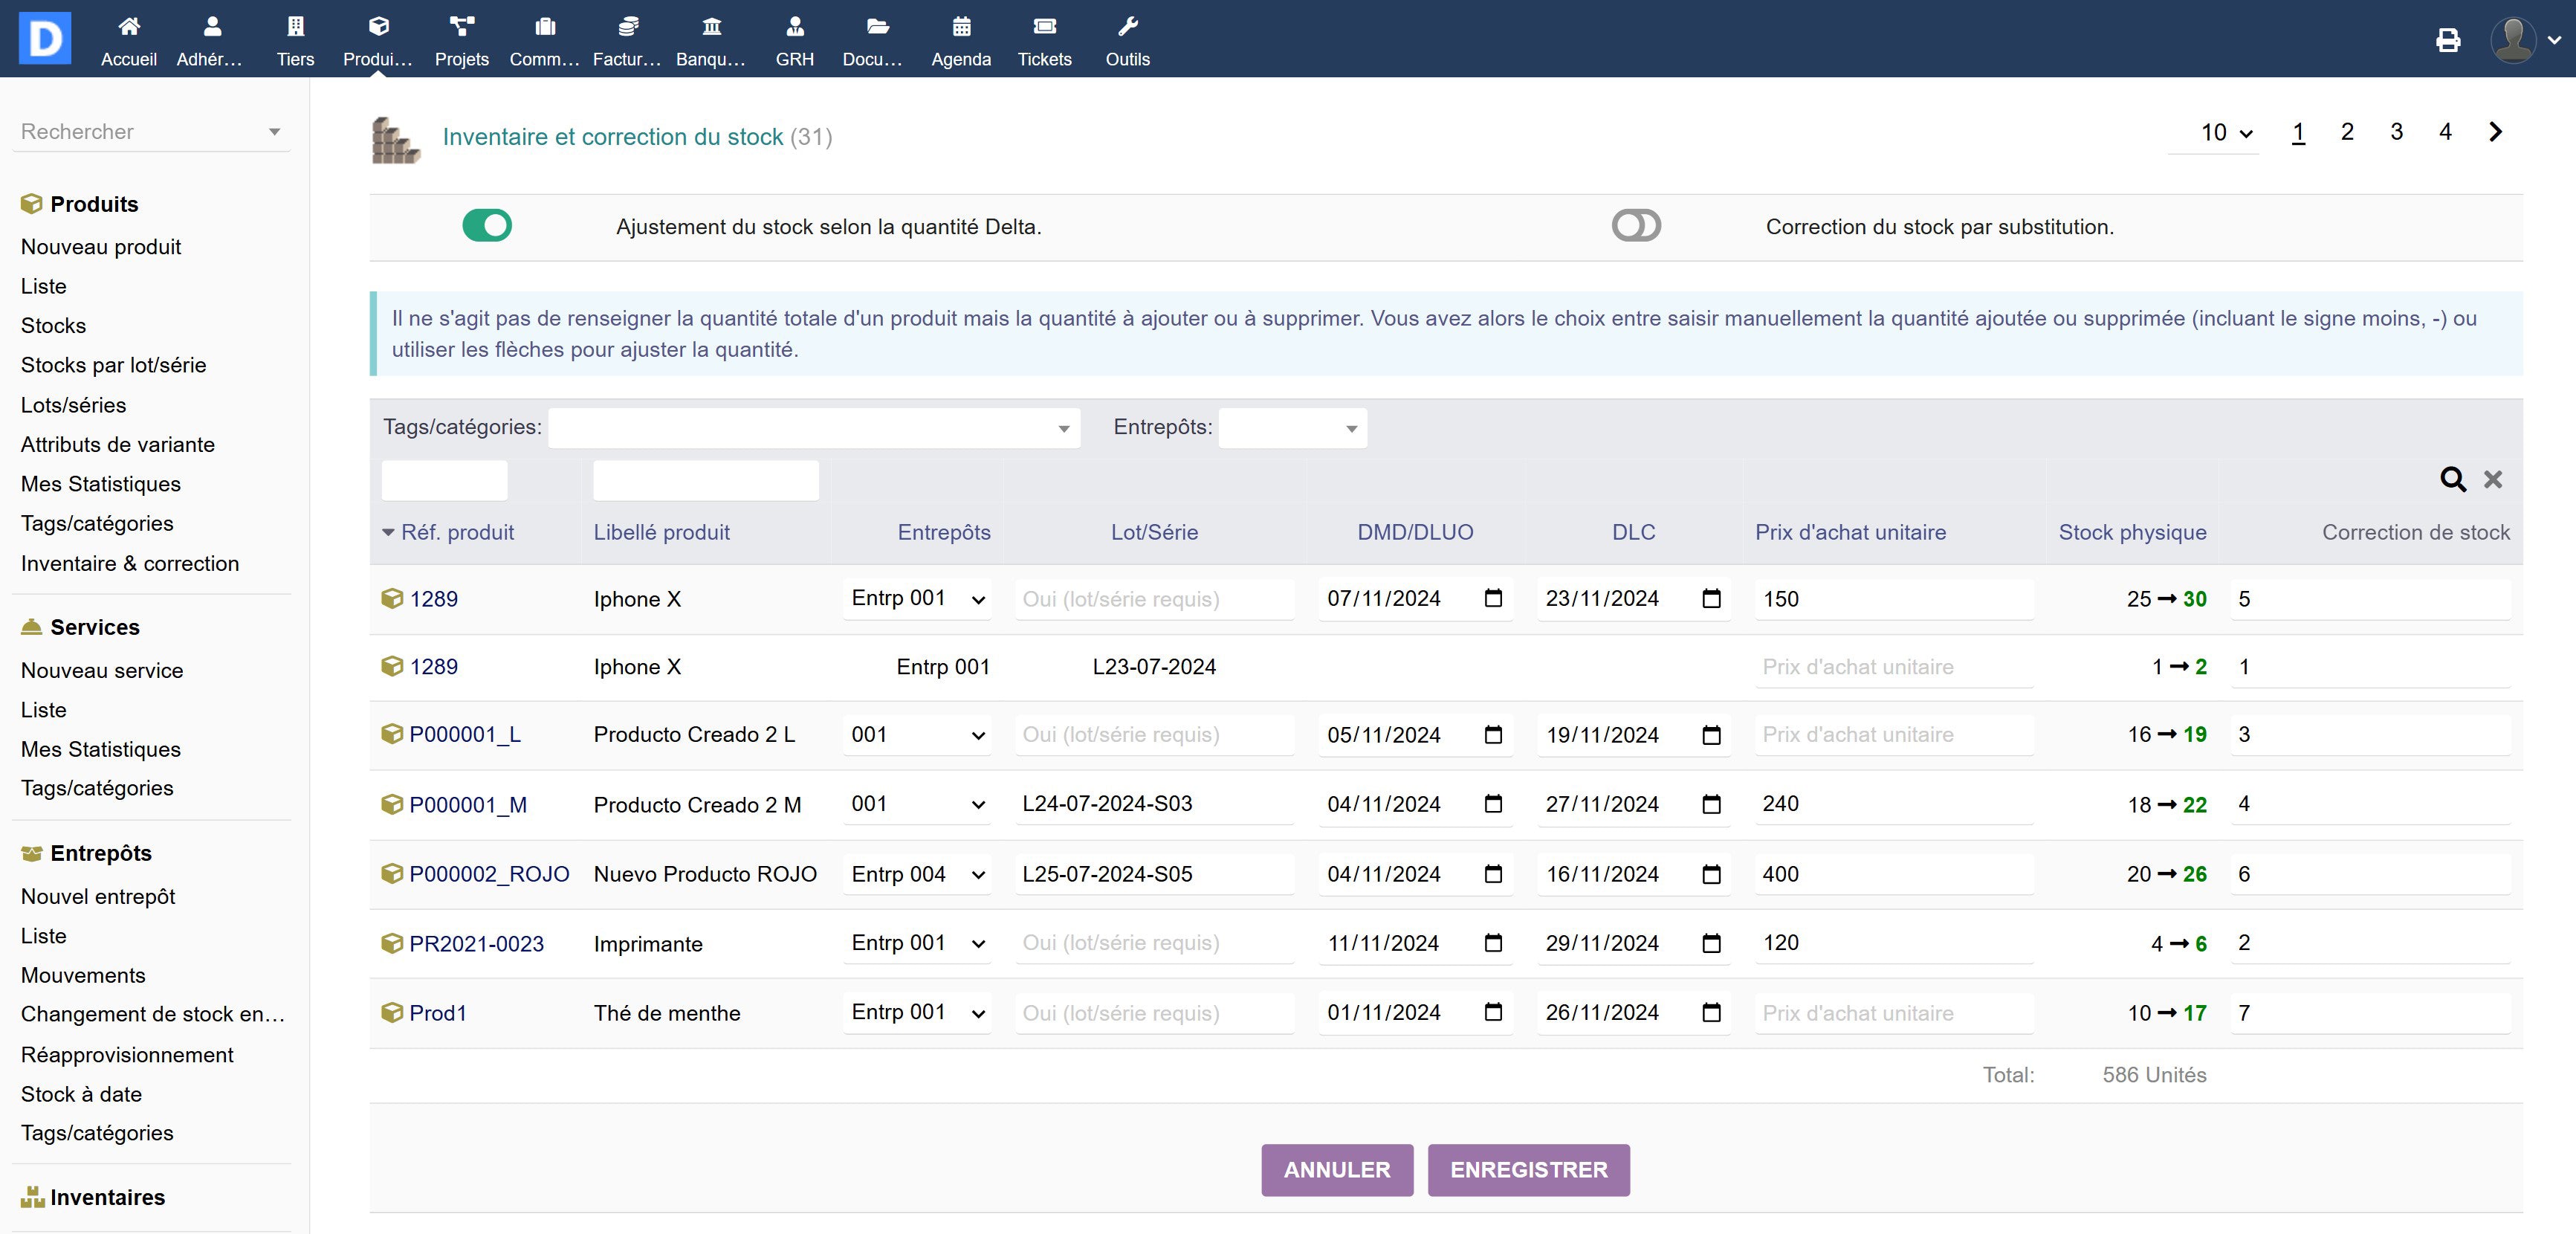Click the ENREGISTRER button
The height and width of the screenshot is (1234, 2576).
tap(1528, 1169)
